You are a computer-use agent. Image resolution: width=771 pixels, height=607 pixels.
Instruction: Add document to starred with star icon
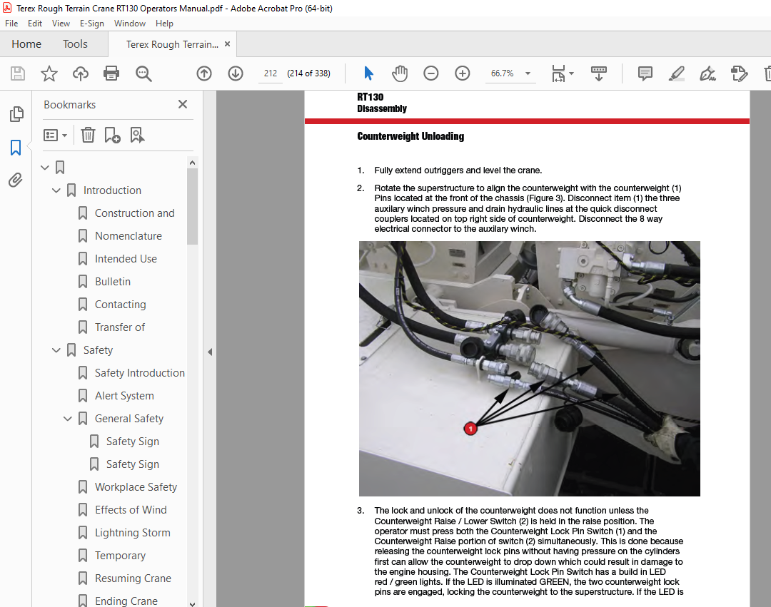pyautogui.click(x=49, y=73)
